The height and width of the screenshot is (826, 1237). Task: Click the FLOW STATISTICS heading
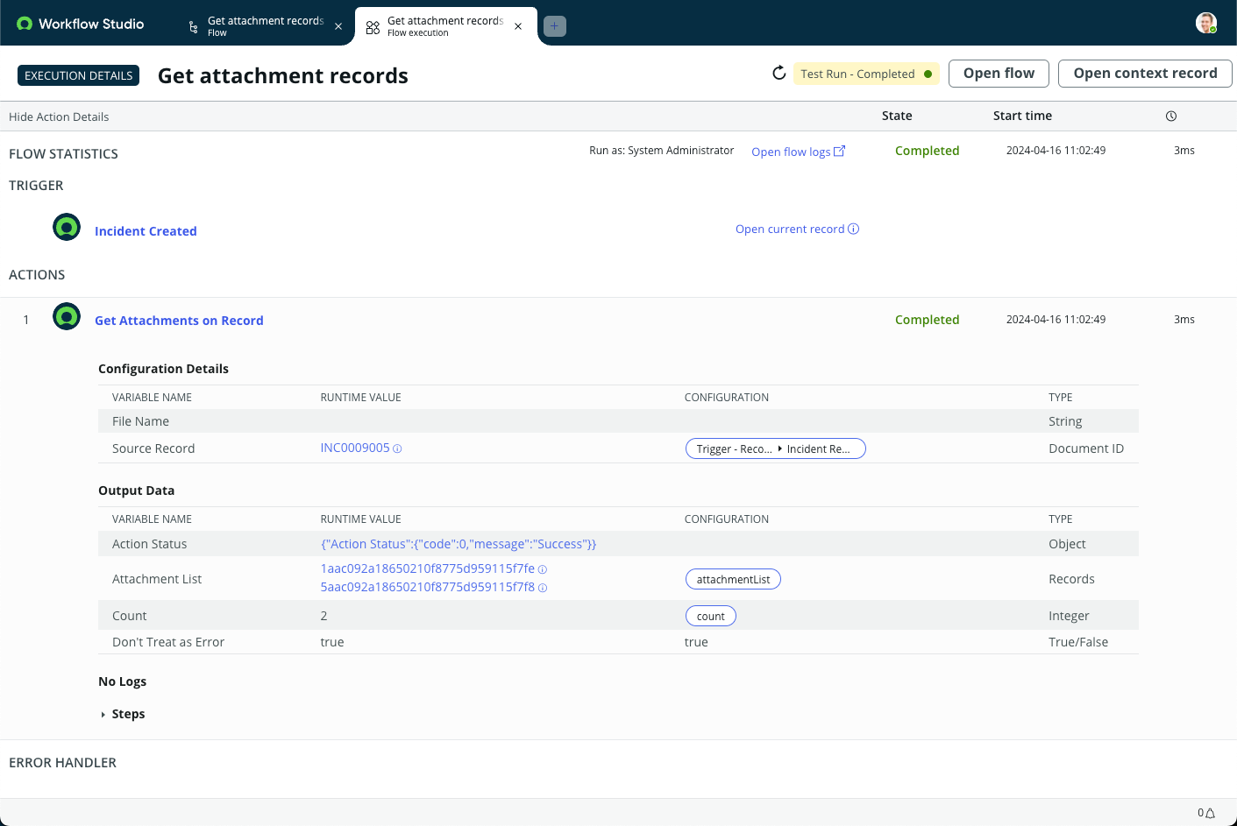(x=63, y=154)
